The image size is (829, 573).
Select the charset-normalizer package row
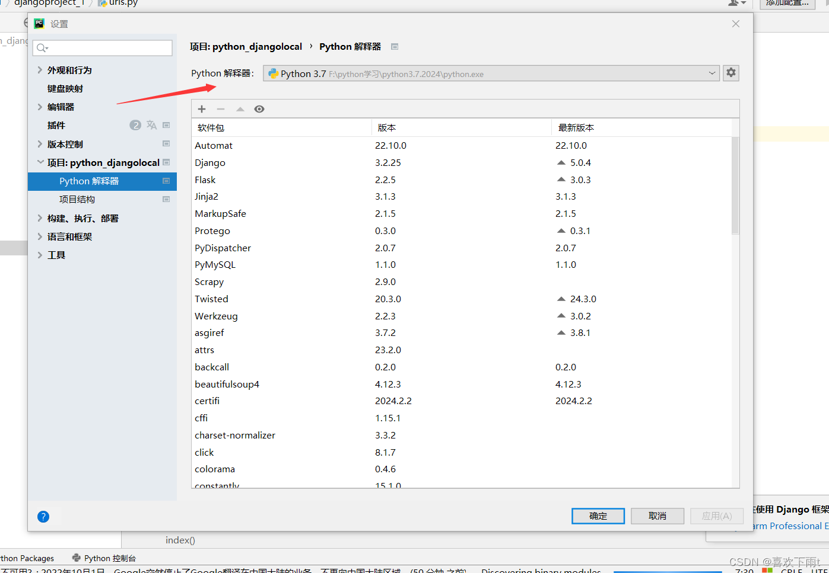462,436
